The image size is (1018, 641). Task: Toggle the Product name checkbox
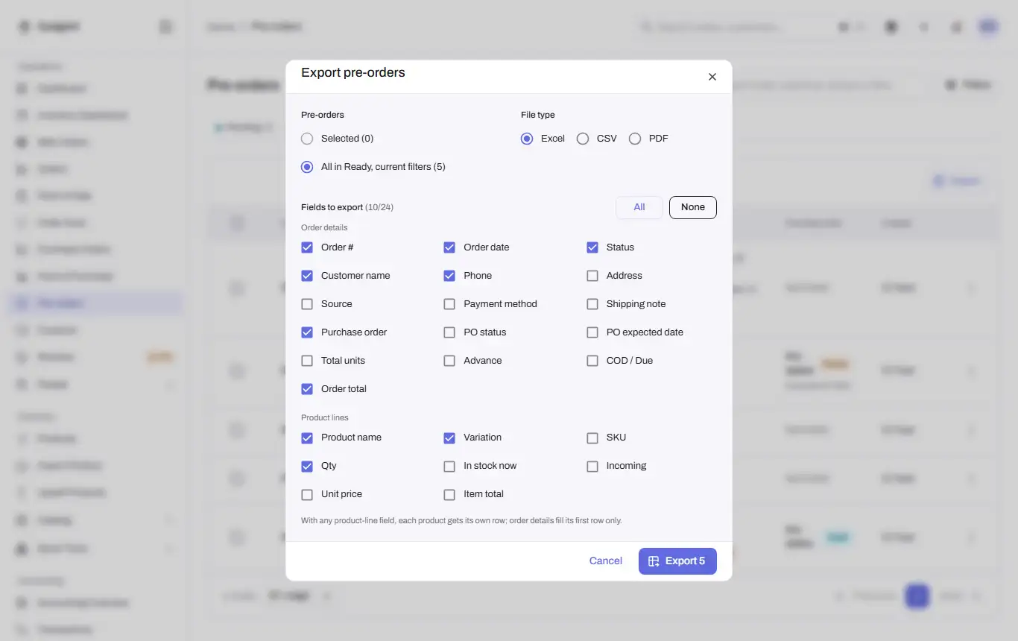pyautogui.click(x=307, y=438)
